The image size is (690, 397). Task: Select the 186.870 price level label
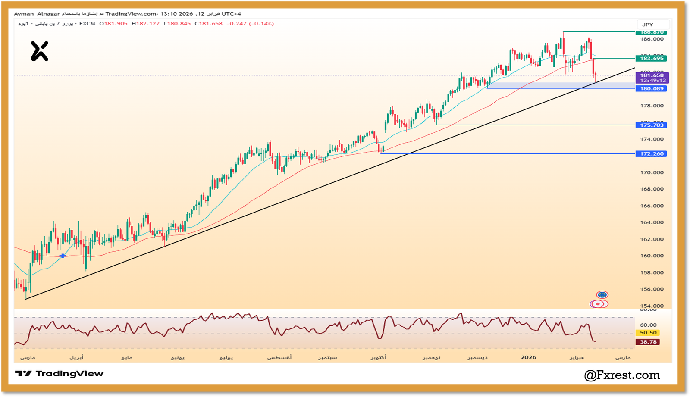[651, 32]
